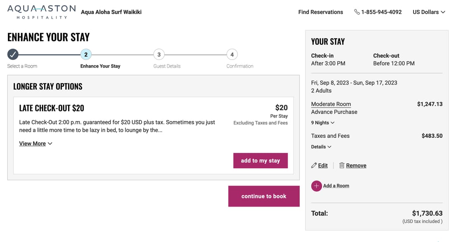Click the plus icon for Add a Room
The height and width of the screenshot is (242, 465).
click(x=316, y=186)
